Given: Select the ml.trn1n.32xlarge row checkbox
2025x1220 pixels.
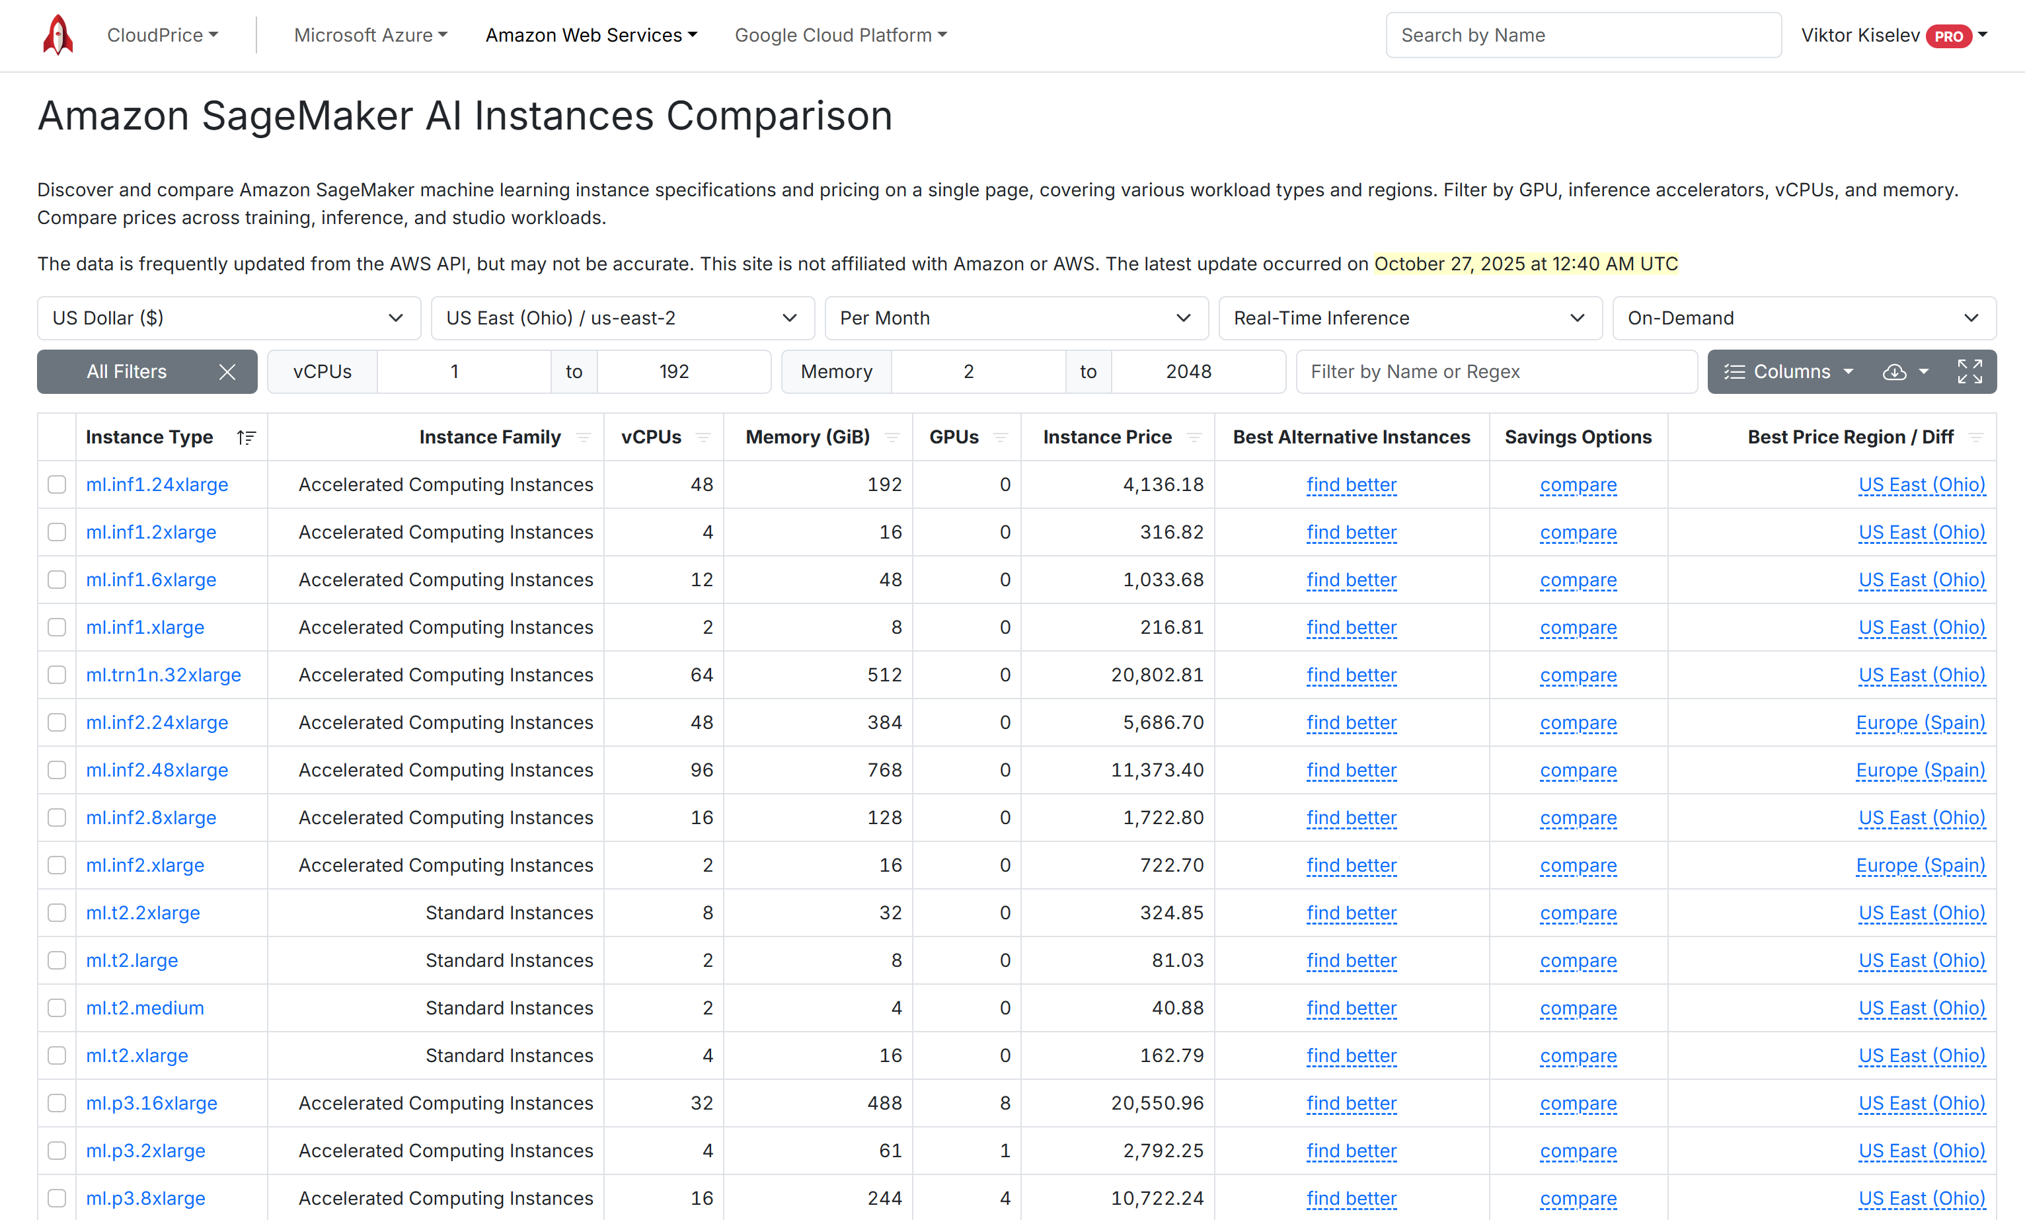Looking at the screenshot, I should [57, 675].
